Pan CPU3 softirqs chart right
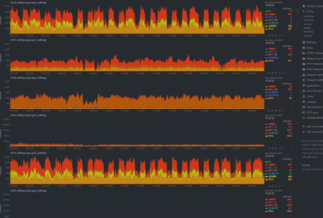 (x=276, y=148)
